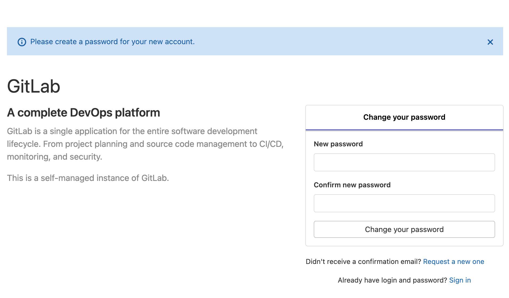Click 'Please create a password for your new account.' message
Screen dimensions: 509x298
tap(113, 42)
